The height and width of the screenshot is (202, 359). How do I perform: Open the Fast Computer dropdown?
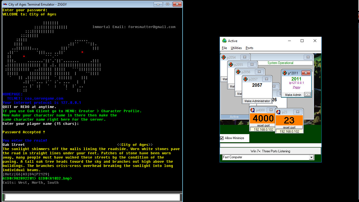(x=311, y=157)
